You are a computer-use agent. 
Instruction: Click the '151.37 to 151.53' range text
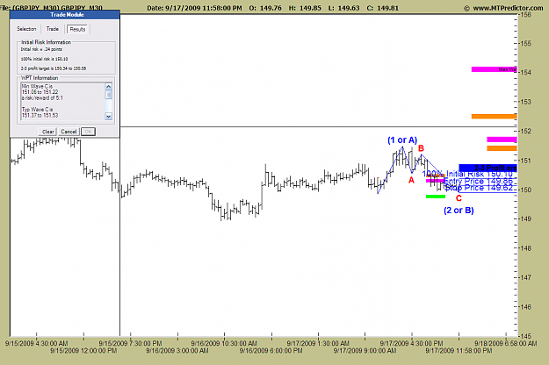click(40, 115)
